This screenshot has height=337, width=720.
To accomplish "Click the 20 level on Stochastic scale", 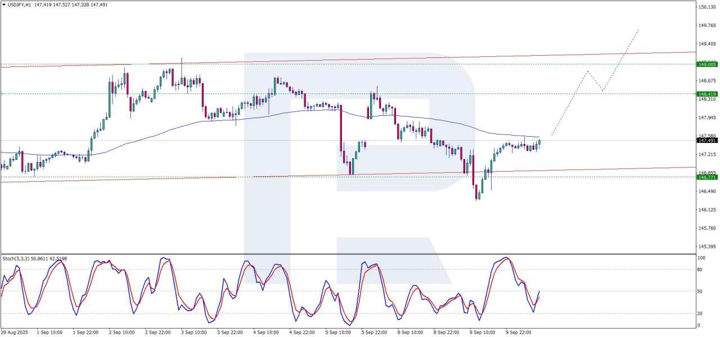I will click(x=700, y=313).
